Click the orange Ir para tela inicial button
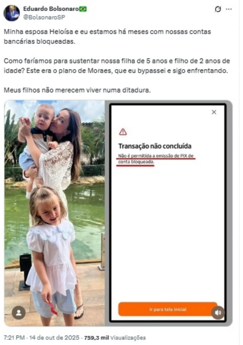 tap(167, 309)
